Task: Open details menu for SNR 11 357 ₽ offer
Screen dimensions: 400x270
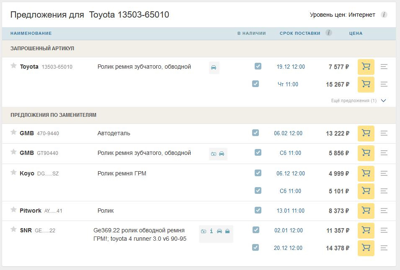Action: point(384,230)
